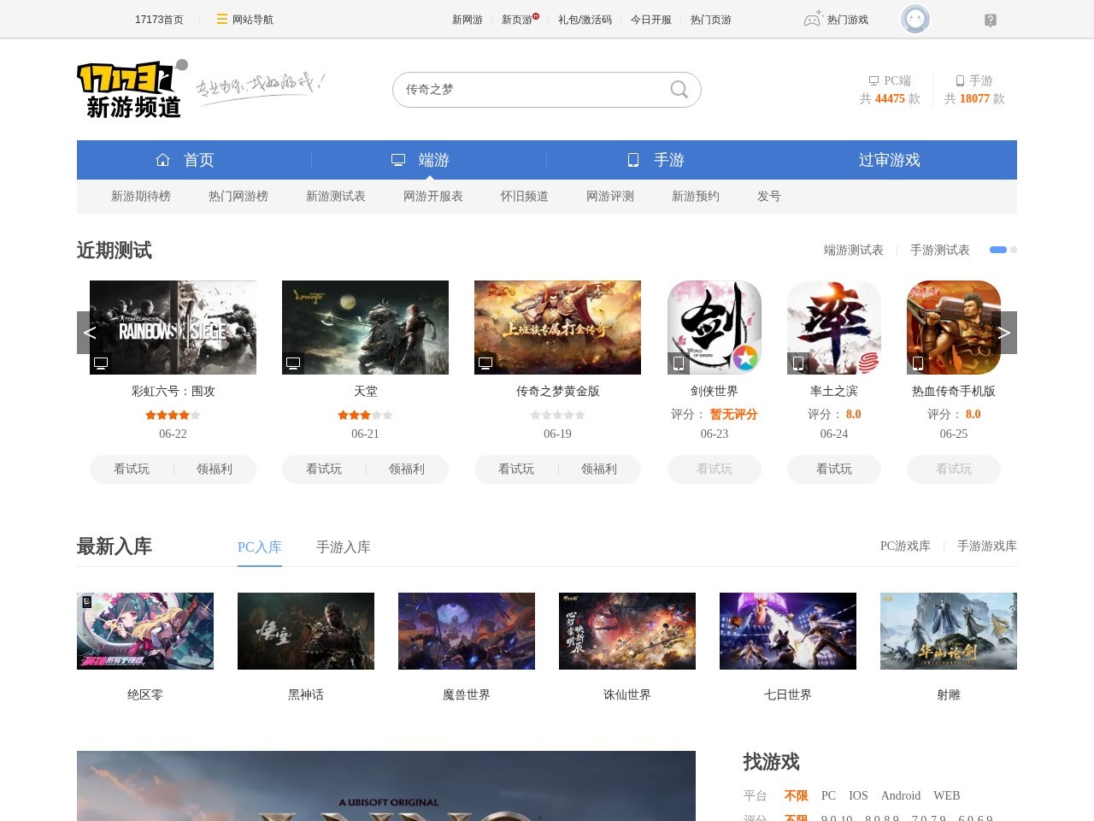Filter platform by Android
Image resolution: width=1094 pixels, height=821 pixels.
(901, 795)
